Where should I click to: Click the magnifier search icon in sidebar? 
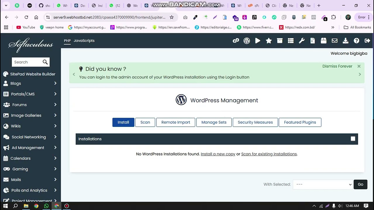(45, 62)
